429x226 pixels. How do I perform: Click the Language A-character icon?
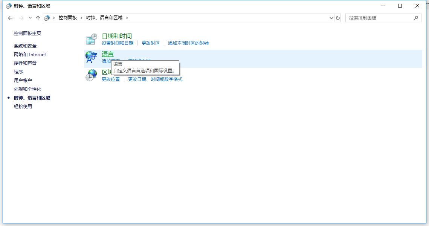click(x=91, y=57)
